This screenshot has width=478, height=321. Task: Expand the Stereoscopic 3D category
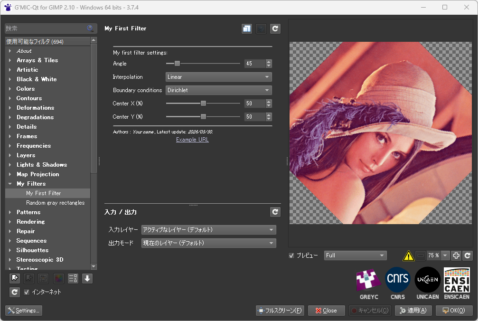click(10, 260)
